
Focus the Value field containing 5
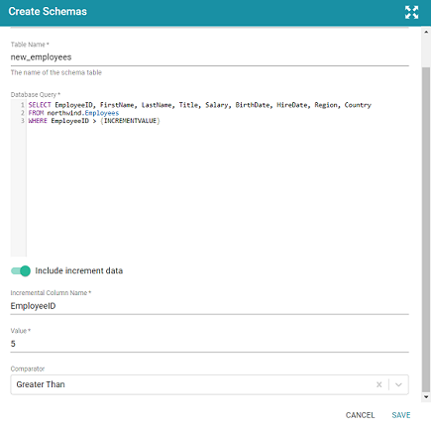(x=209, y=344)
